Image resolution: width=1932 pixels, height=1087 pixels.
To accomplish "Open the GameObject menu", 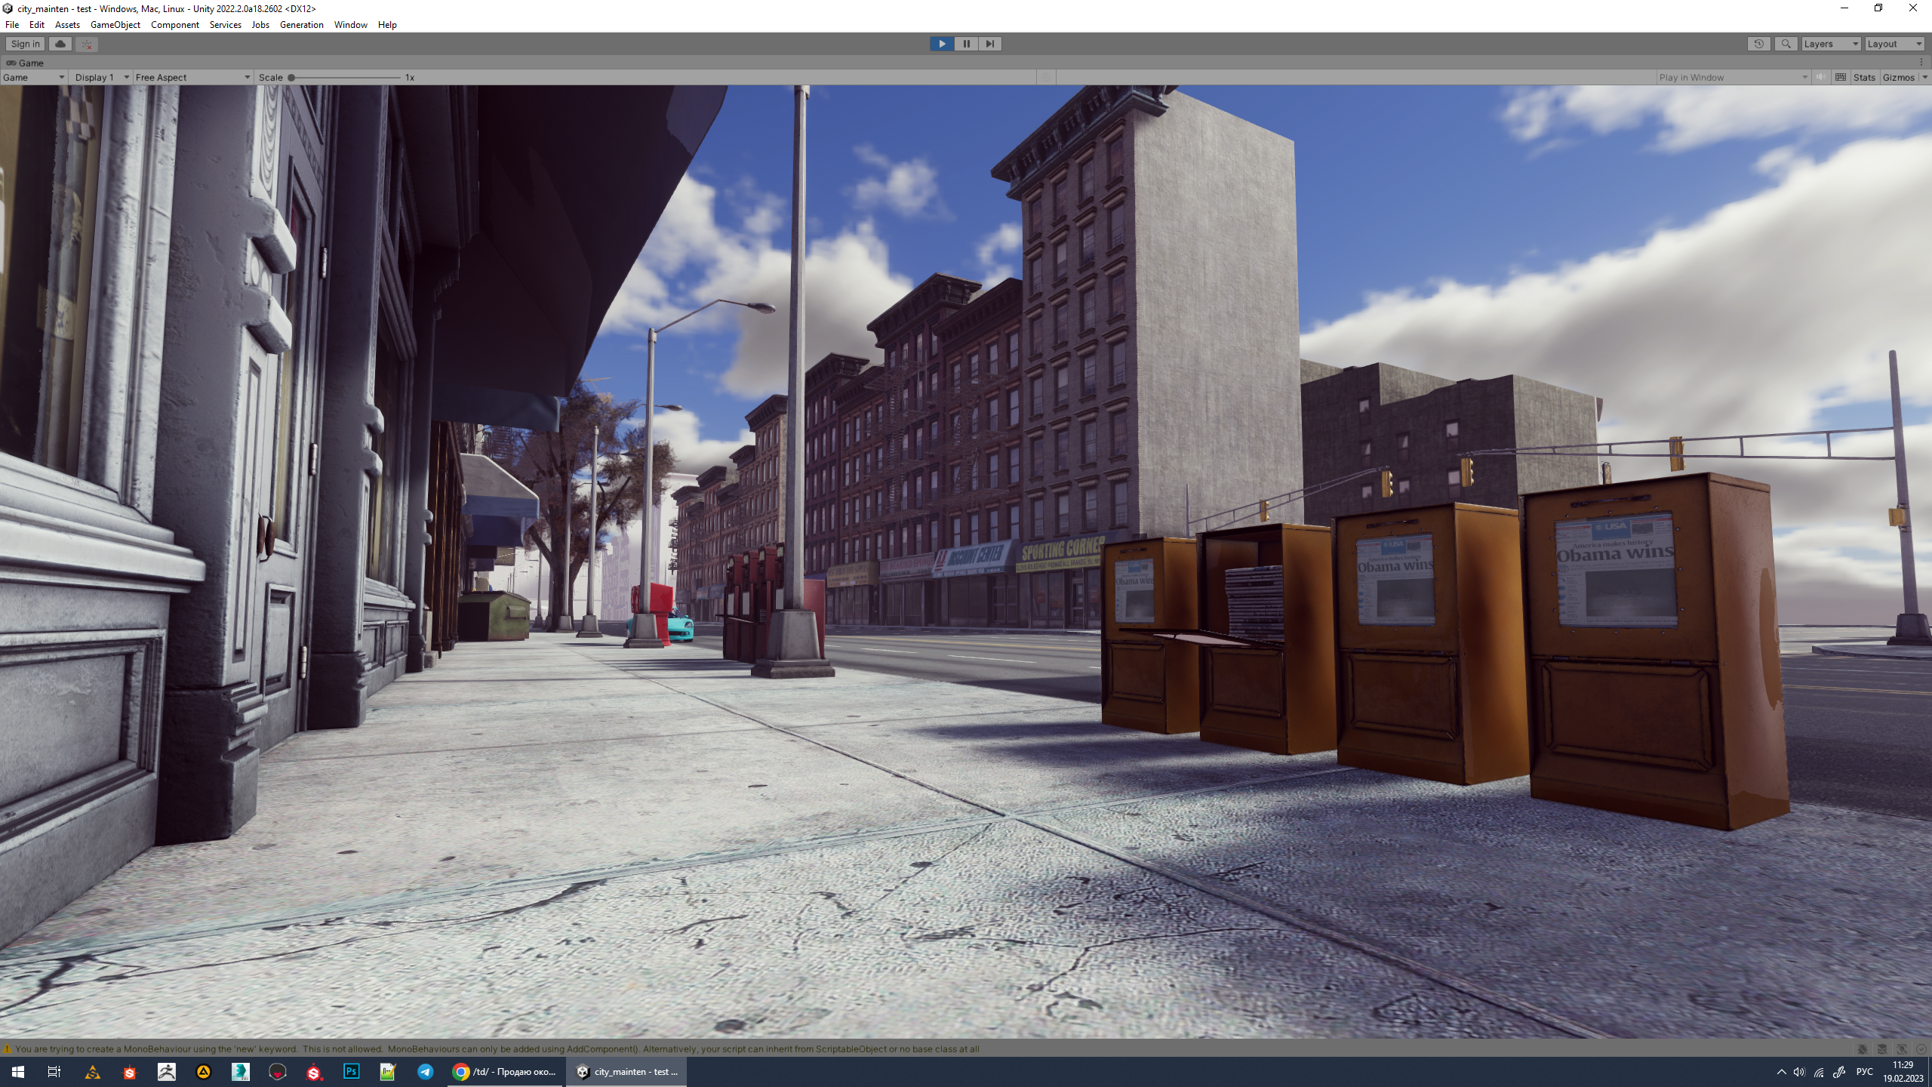I will 115,25.
